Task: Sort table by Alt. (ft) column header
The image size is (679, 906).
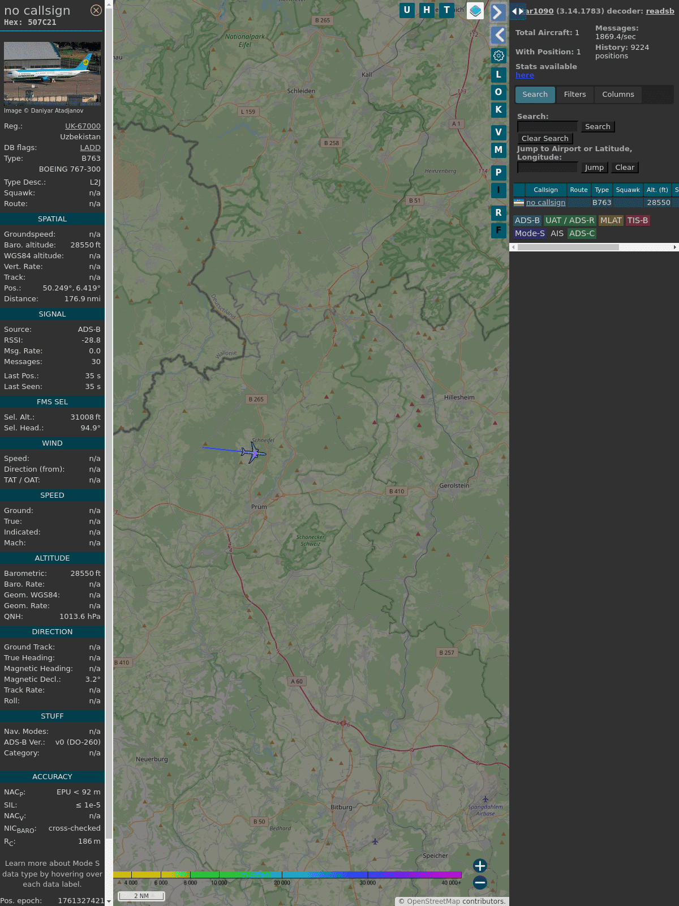Action: point(657,190)
